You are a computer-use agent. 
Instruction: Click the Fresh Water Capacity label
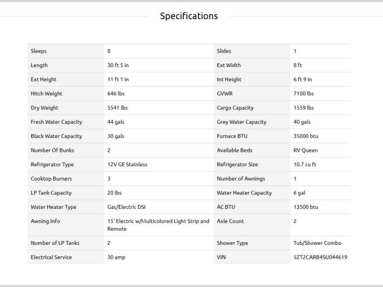(x=56, y=122)
